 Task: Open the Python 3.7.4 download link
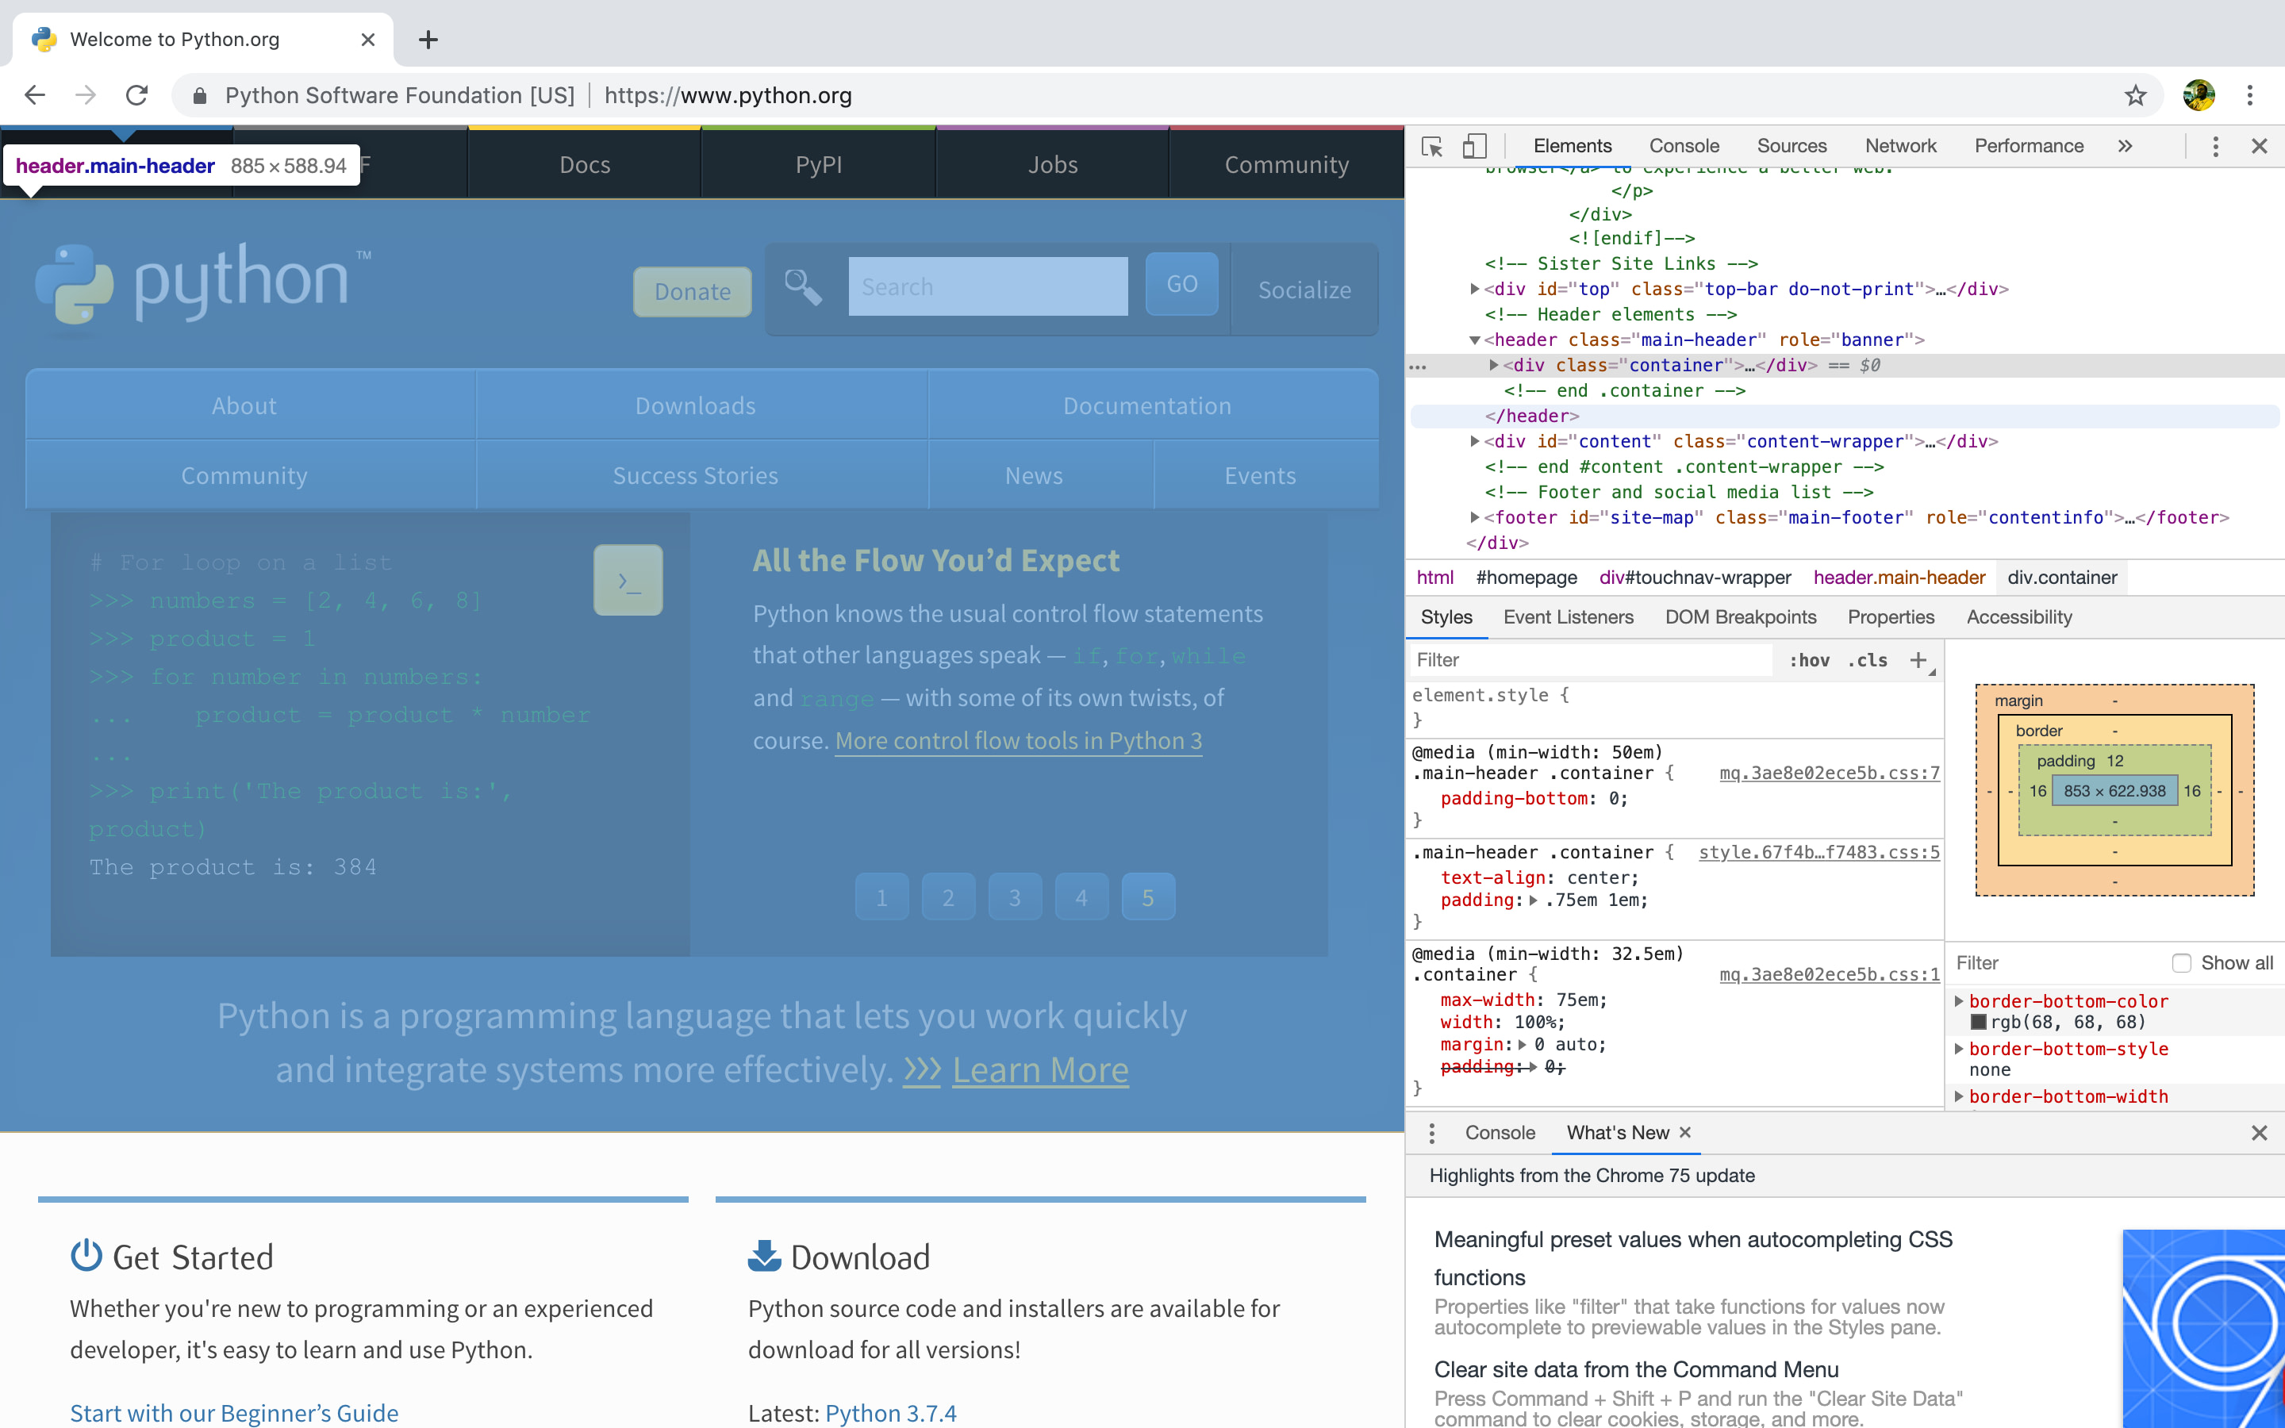click(891, 1412)
